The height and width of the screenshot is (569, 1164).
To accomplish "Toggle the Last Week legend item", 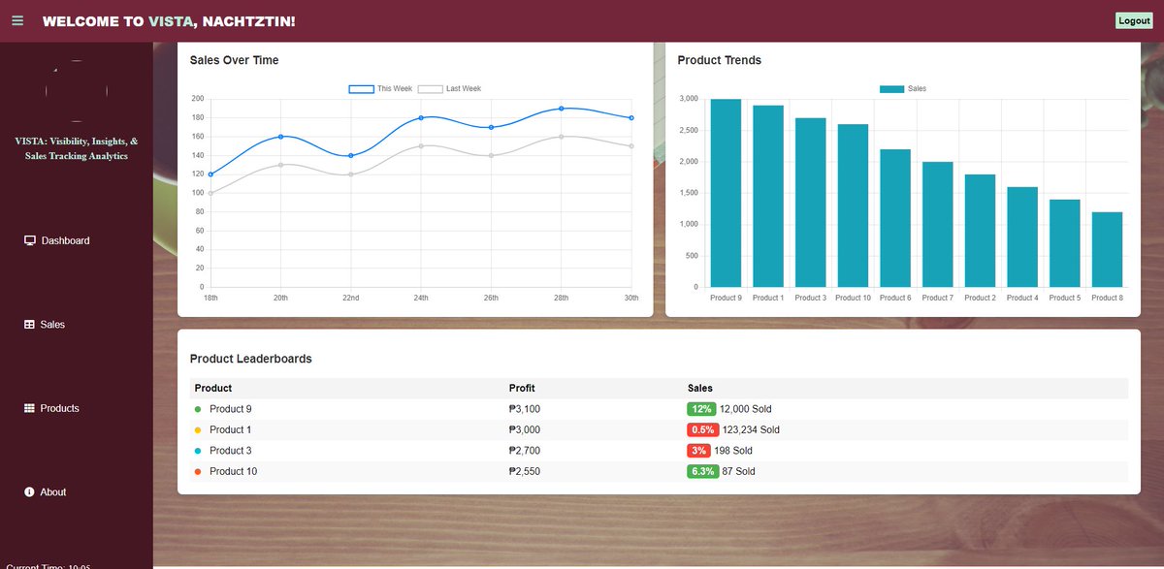I will (x=449, y=89).
